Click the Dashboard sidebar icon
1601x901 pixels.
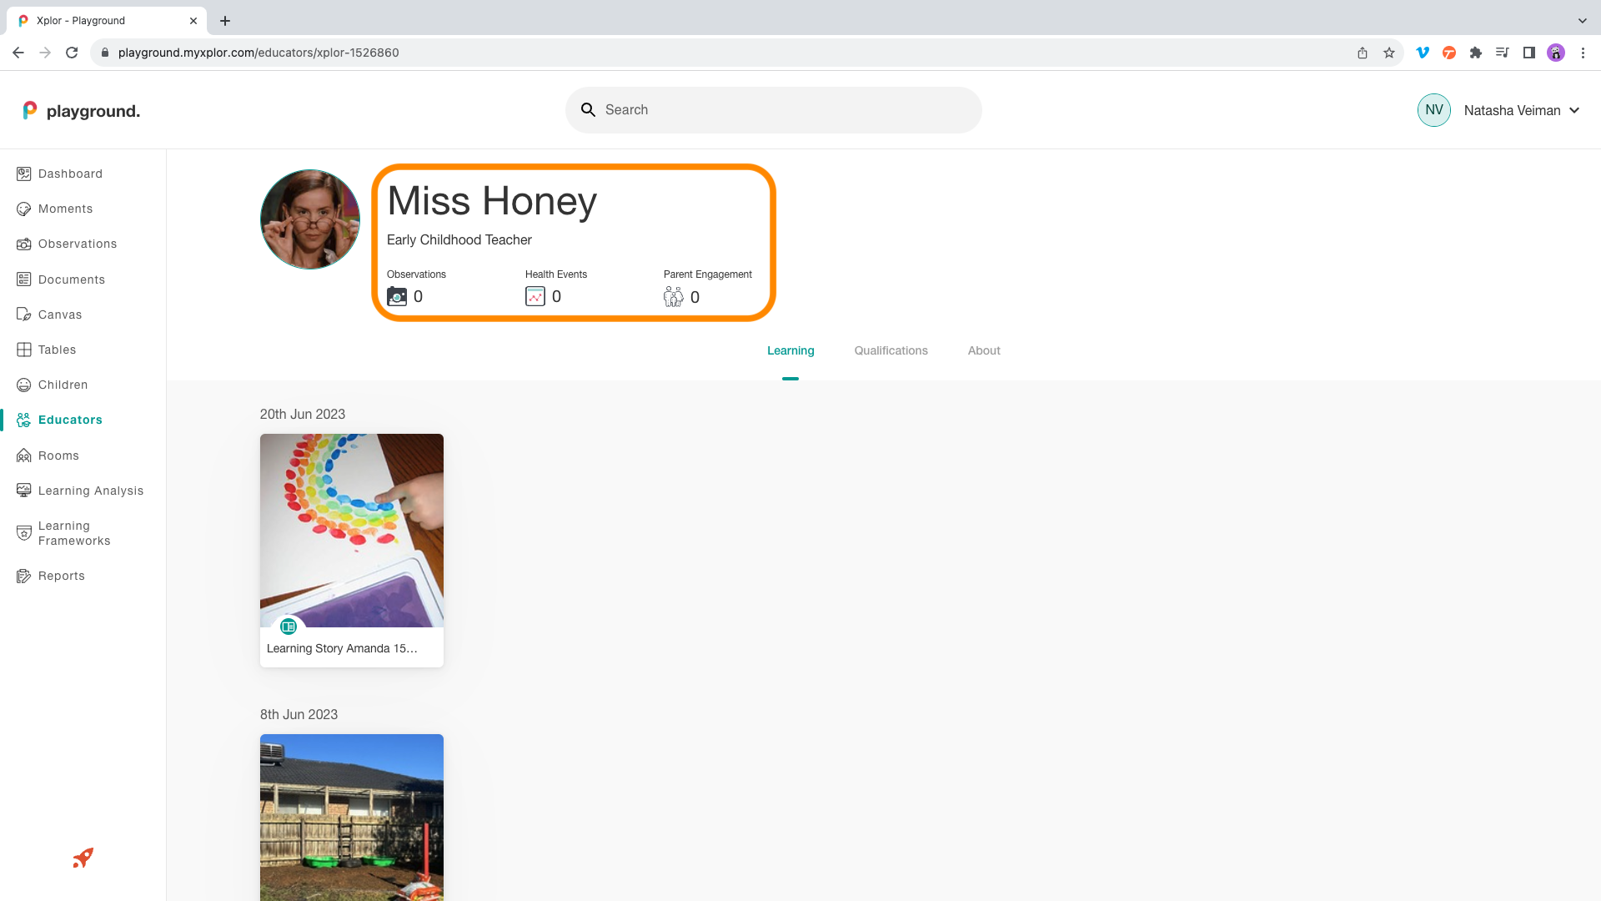pyautogui.click(x=23, y=174)
